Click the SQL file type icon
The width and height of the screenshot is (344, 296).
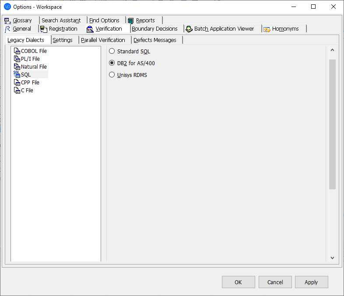click(x=17, y=75)
